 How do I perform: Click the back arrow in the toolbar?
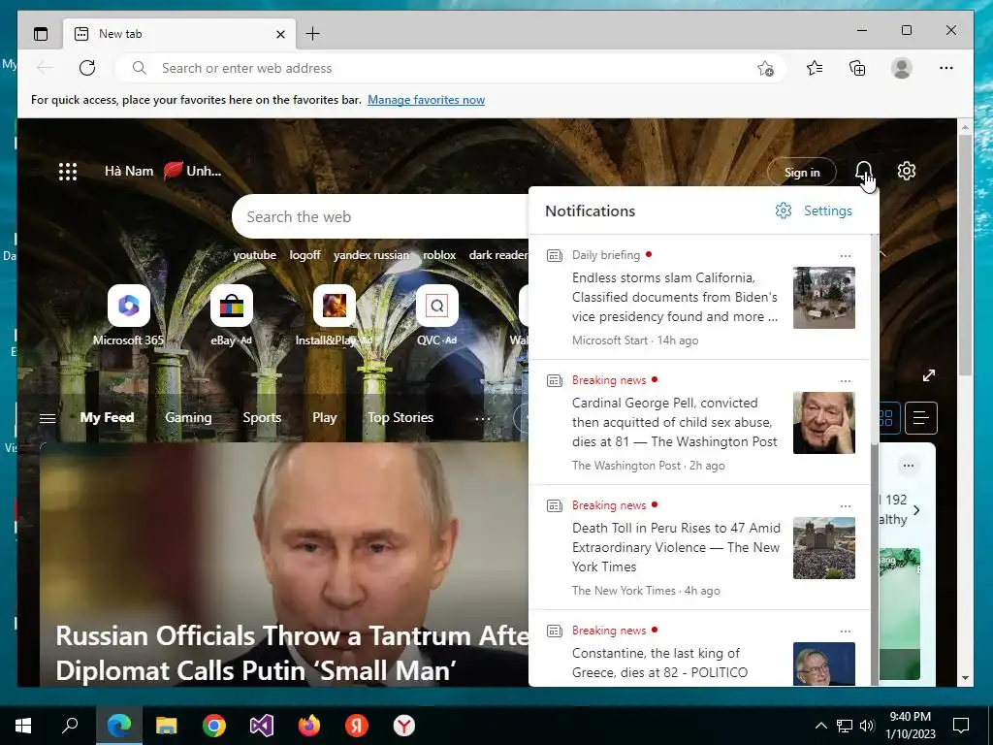45,68
